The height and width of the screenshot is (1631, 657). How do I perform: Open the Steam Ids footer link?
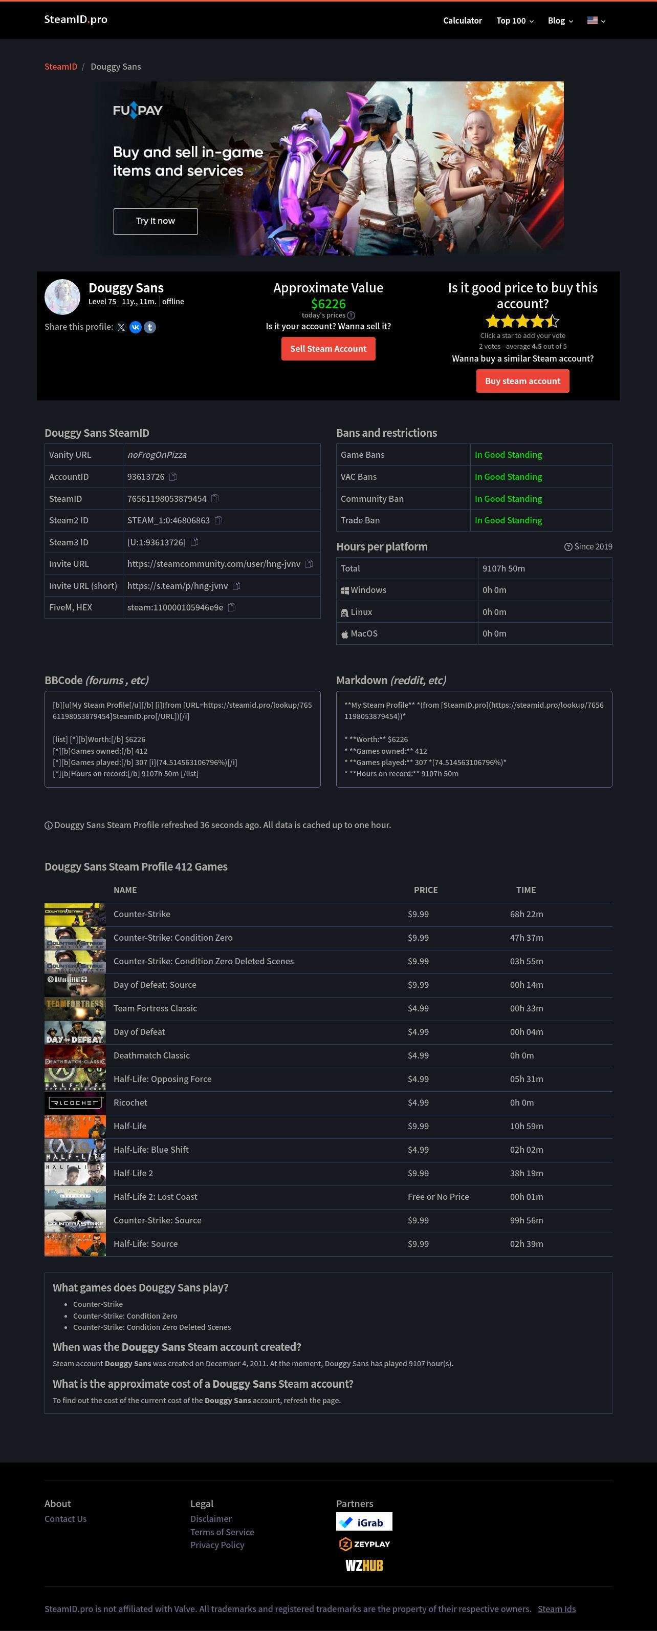click(557, 1609)
